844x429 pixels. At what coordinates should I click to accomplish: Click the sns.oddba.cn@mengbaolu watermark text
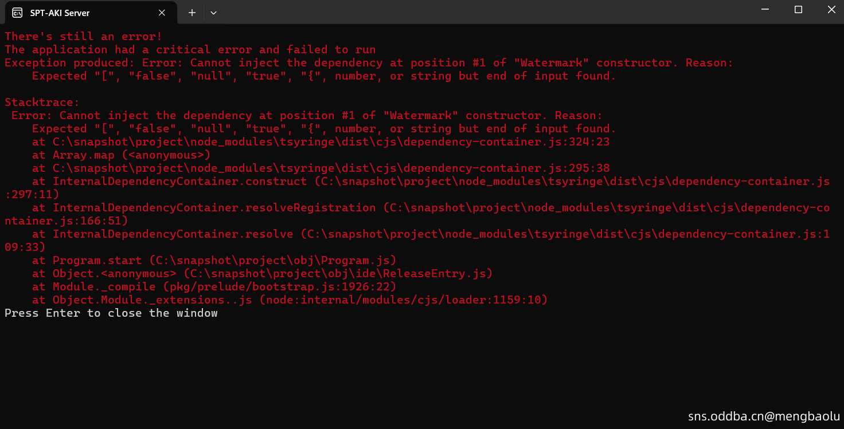click(764, 416)
